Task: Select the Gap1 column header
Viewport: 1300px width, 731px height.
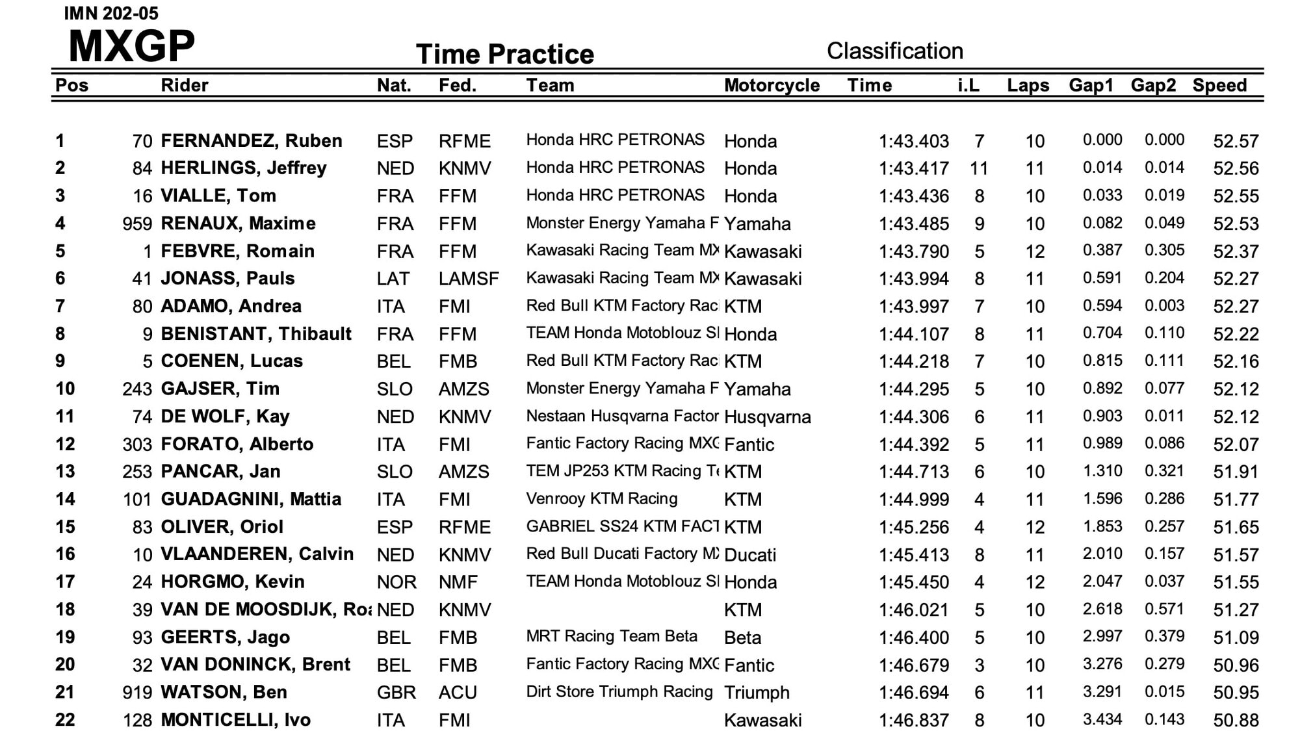Action: coord(1091,85)
